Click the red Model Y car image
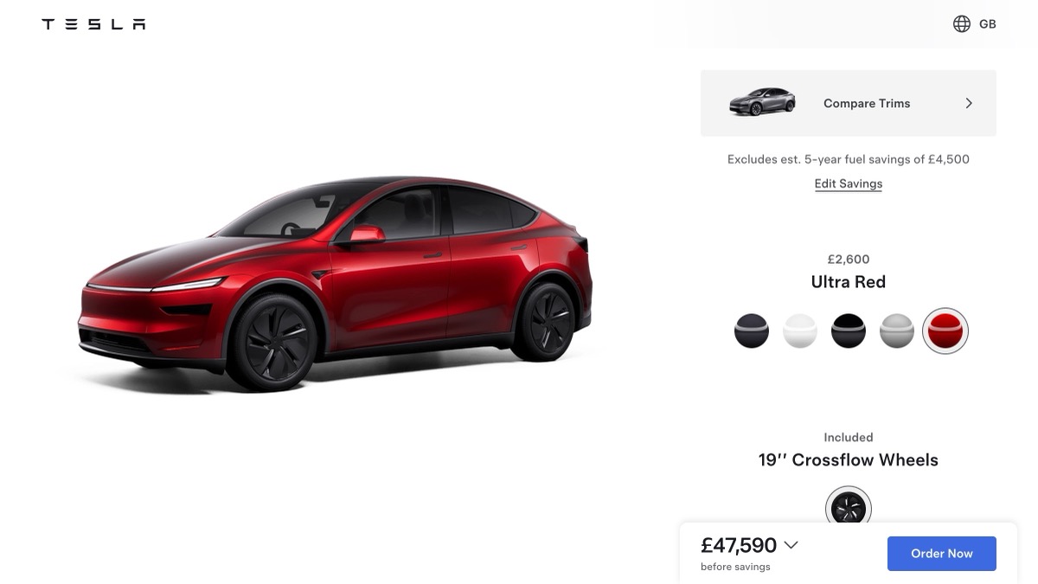 pyautogui.click(x=336, y=284)
